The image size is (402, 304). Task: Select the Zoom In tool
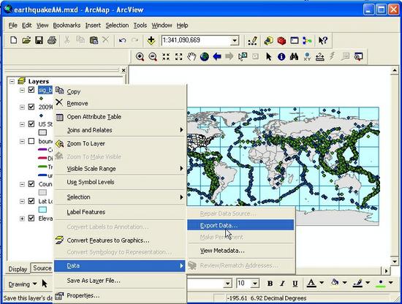point(140,57)
